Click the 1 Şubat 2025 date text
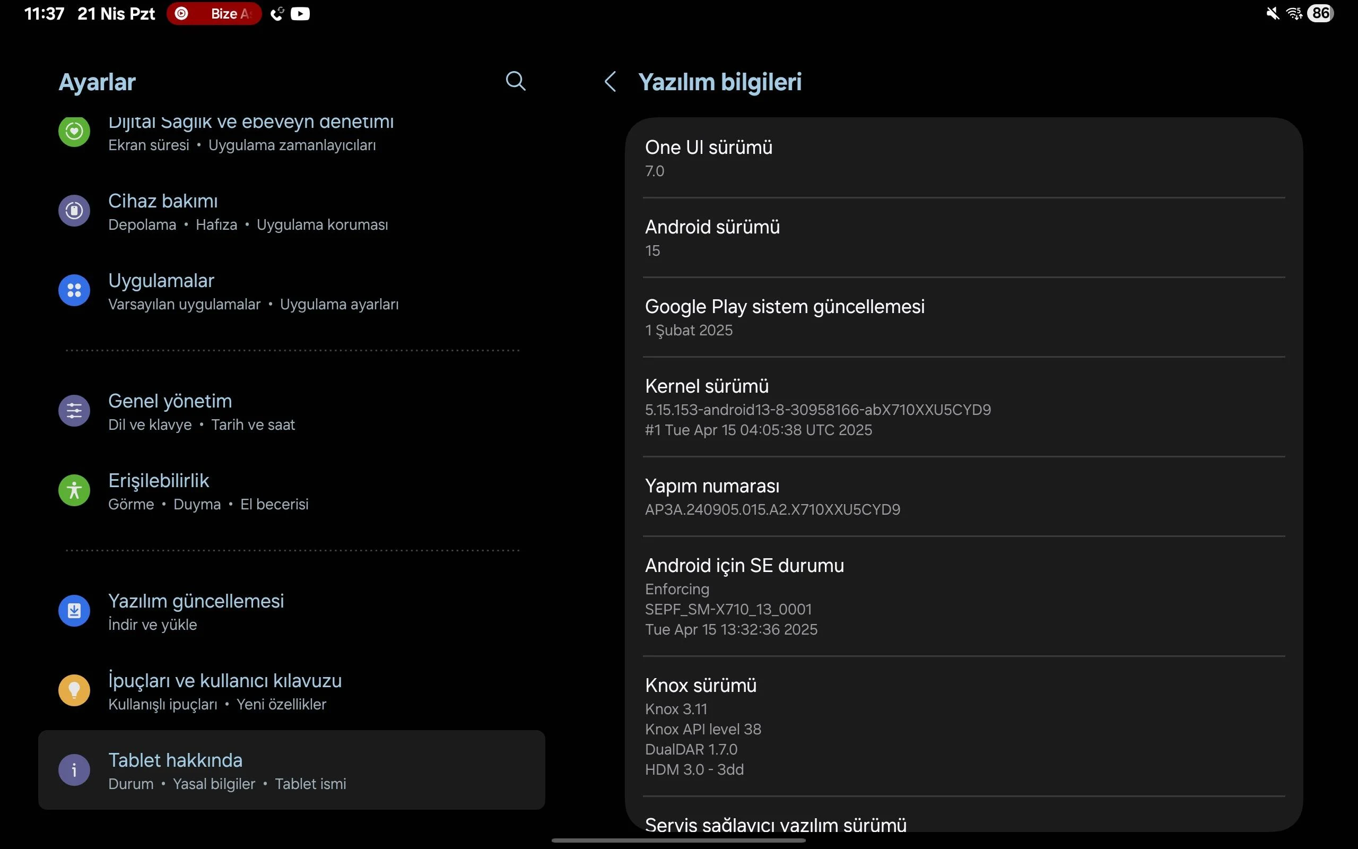Screen dimensions: 1358x849 [689, 330]
